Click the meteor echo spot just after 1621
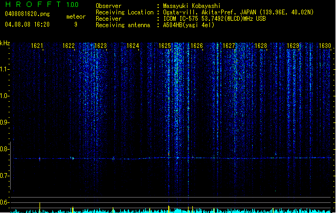336x213 pixels. pyautogui.click(x=40, y=159)
